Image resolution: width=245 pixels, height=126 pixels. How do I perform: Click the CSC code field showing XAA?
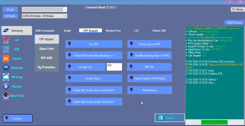point(114,67)
